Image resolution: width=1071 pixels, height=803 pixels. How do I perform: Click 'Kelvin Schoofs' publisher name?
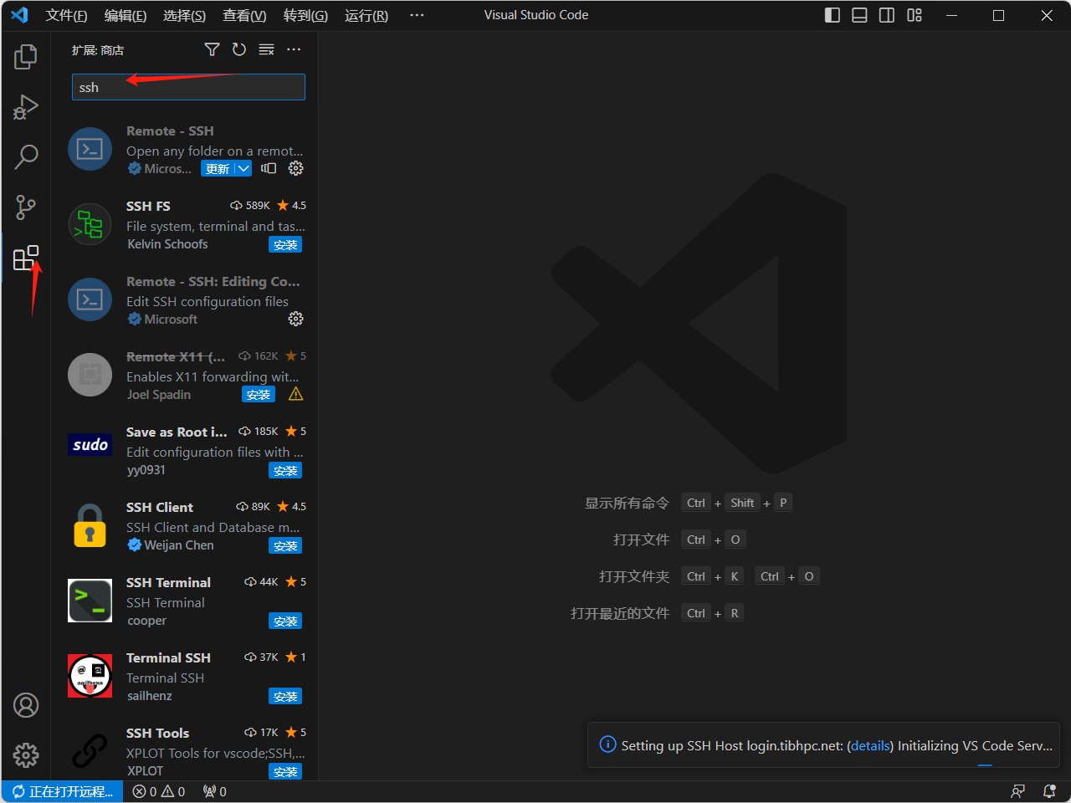(167, 244)
